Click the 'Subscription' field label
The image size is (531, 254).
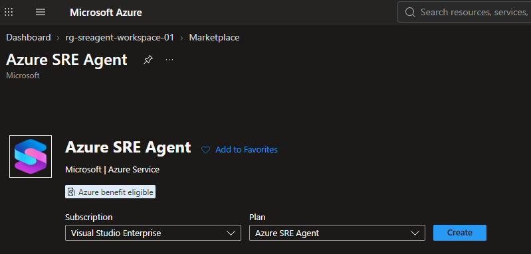tap(89, 217)
